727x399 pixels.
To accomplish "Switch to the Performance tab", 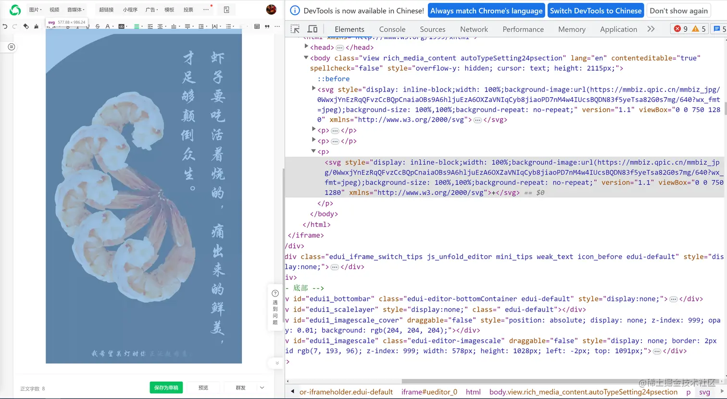I will (x=523, y=29).
